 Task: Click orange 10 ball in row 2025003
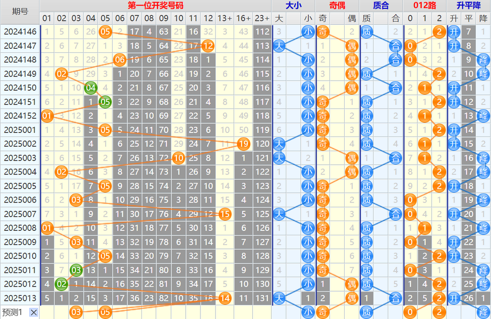[178, 158]
